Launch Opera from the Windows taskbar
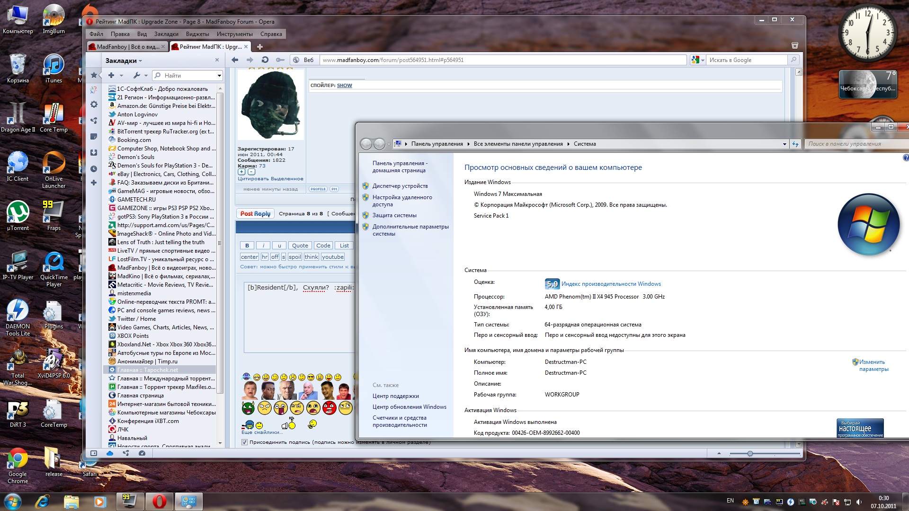The height and width of the screenshot is (511, 909). (159, 502)
